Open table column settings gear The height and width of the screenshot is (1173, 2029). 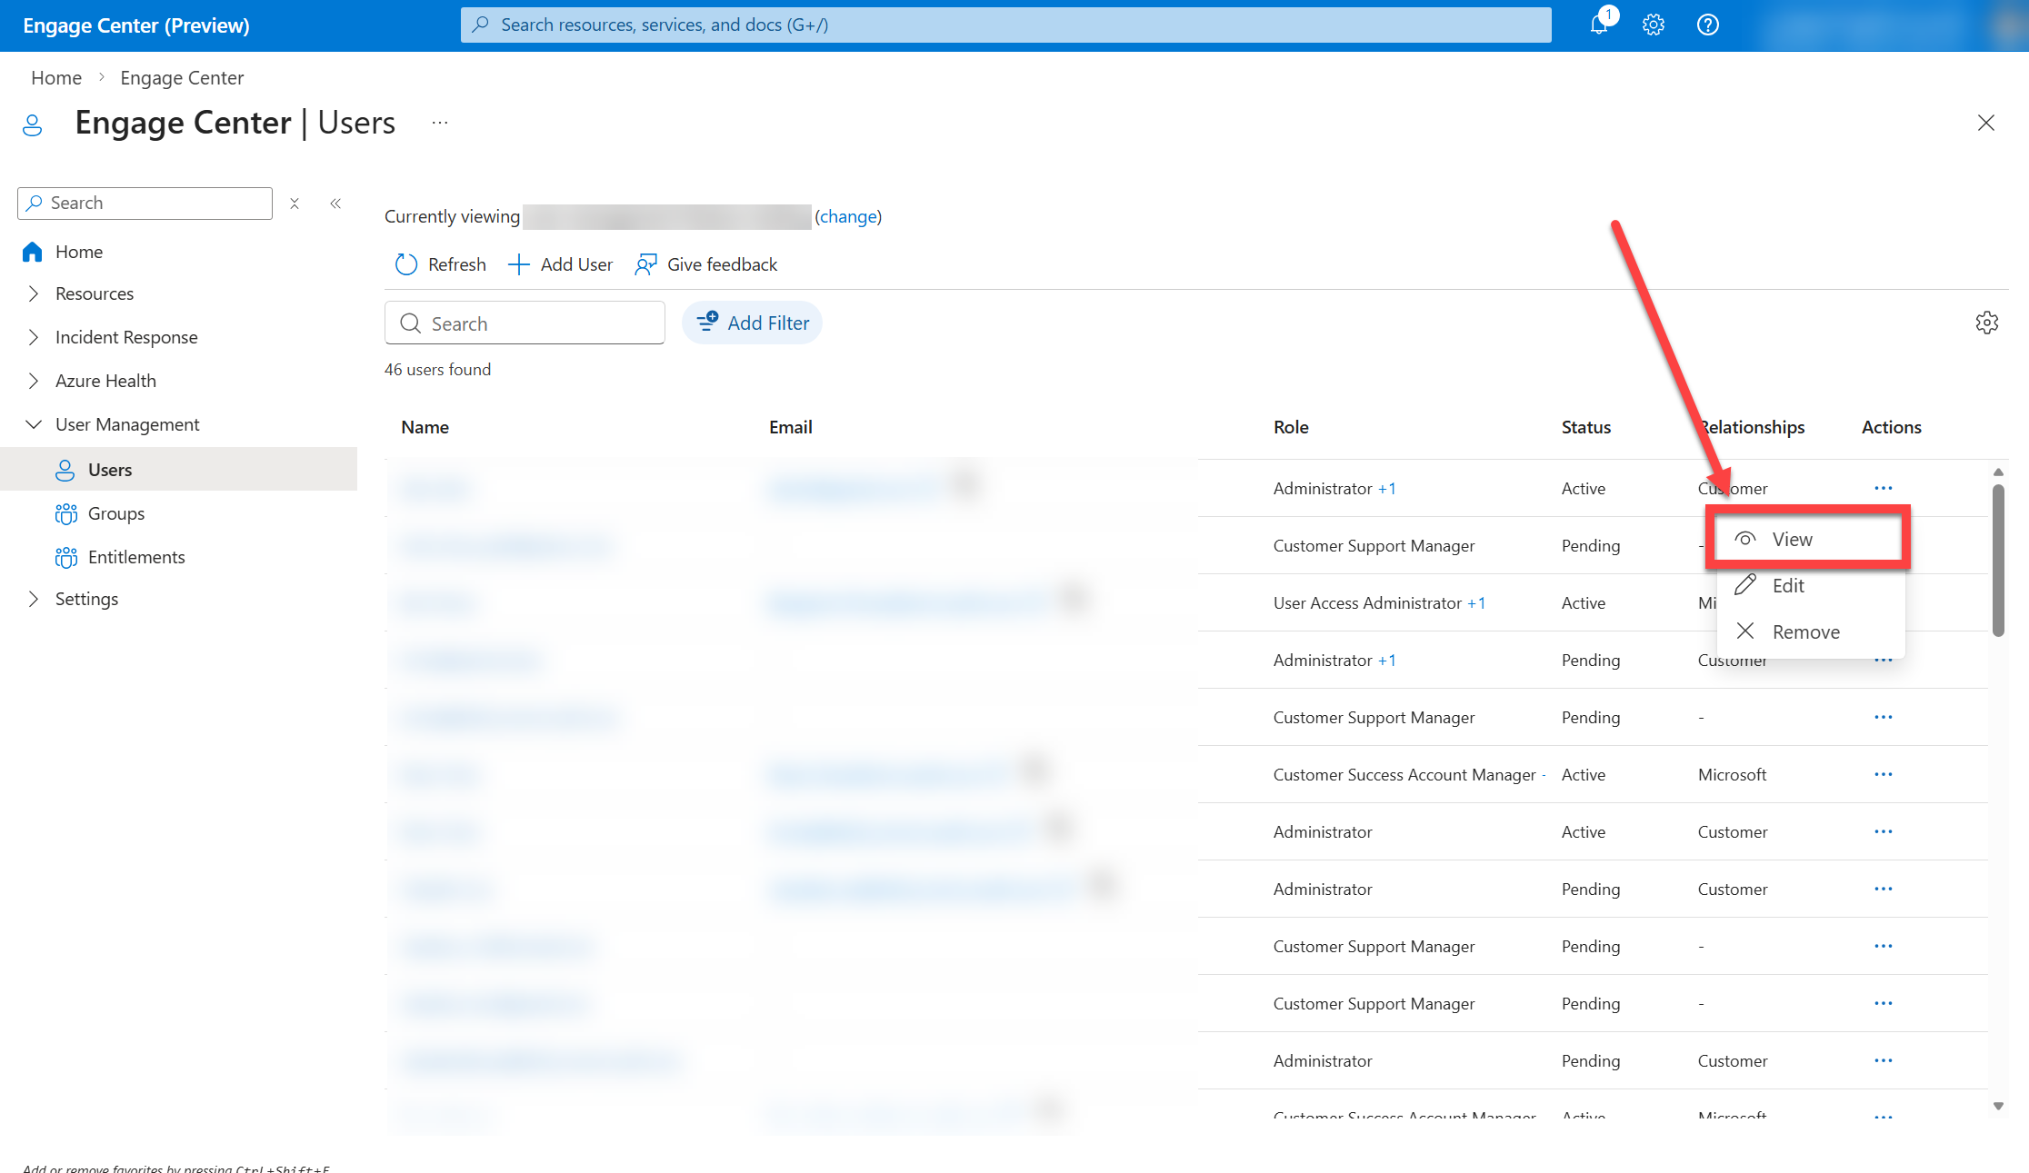click(1986, 323)
